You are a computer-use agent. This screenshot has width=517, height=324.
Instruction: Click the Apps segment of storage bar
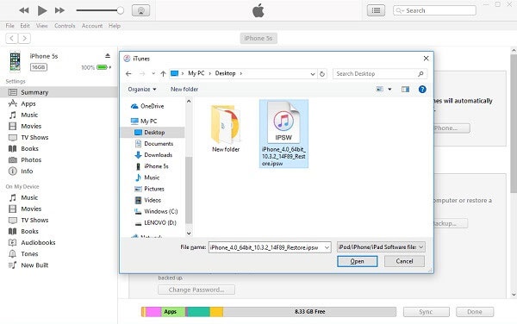(x=173, y=312)
